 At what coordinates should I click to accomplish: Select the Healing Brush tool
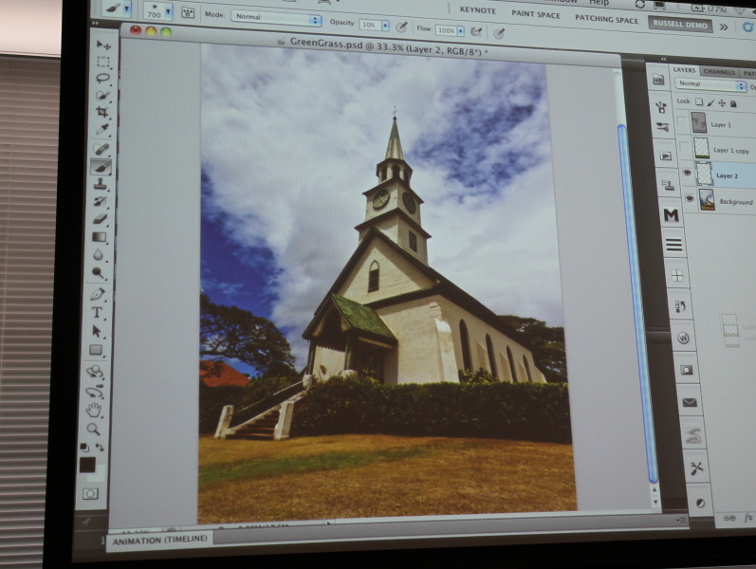(101, 149)
